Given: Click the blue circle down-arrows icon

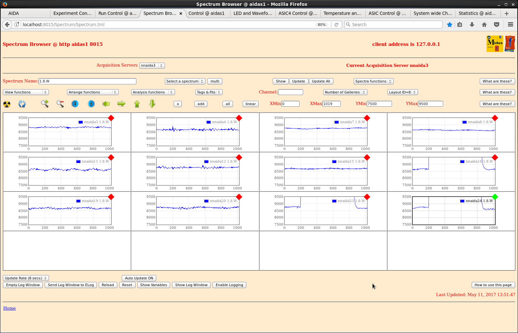Looking at the screenshot, I should pyautogui.click(x=75, y=104).
